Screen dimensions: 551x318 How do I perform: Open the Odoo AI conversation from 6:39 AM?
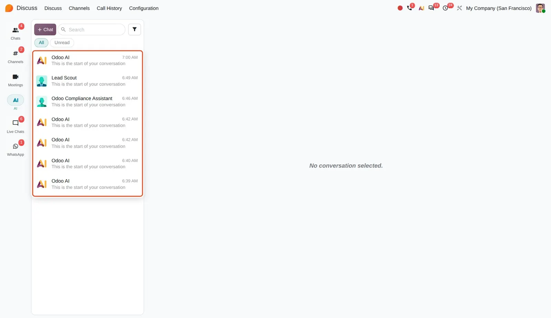pyautogui.click(x=87, y=184)
